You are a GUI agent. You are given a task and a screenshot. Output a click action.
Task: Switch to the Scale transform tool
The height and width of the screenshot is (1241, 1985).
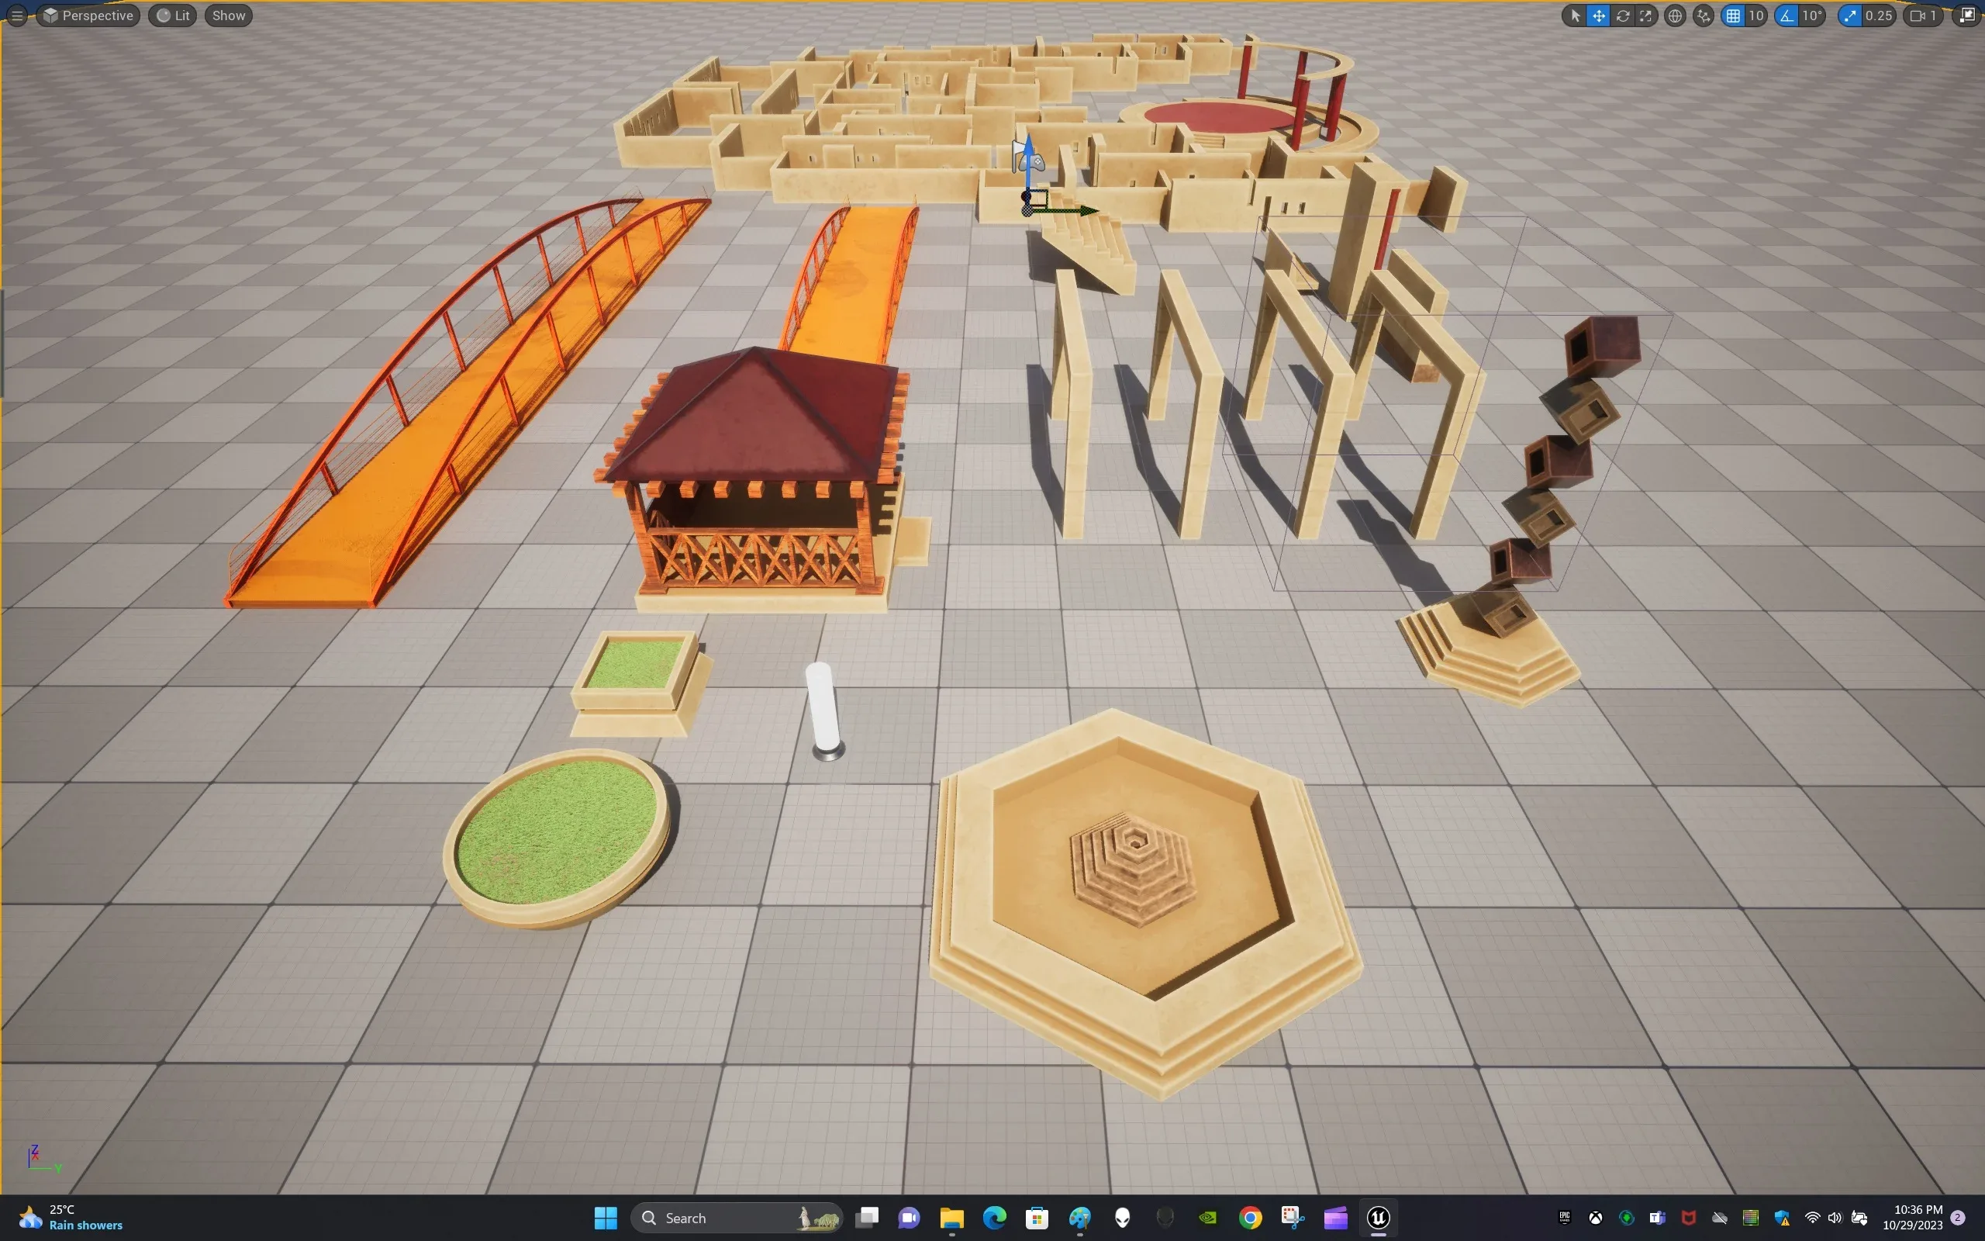pos(1645,16)
